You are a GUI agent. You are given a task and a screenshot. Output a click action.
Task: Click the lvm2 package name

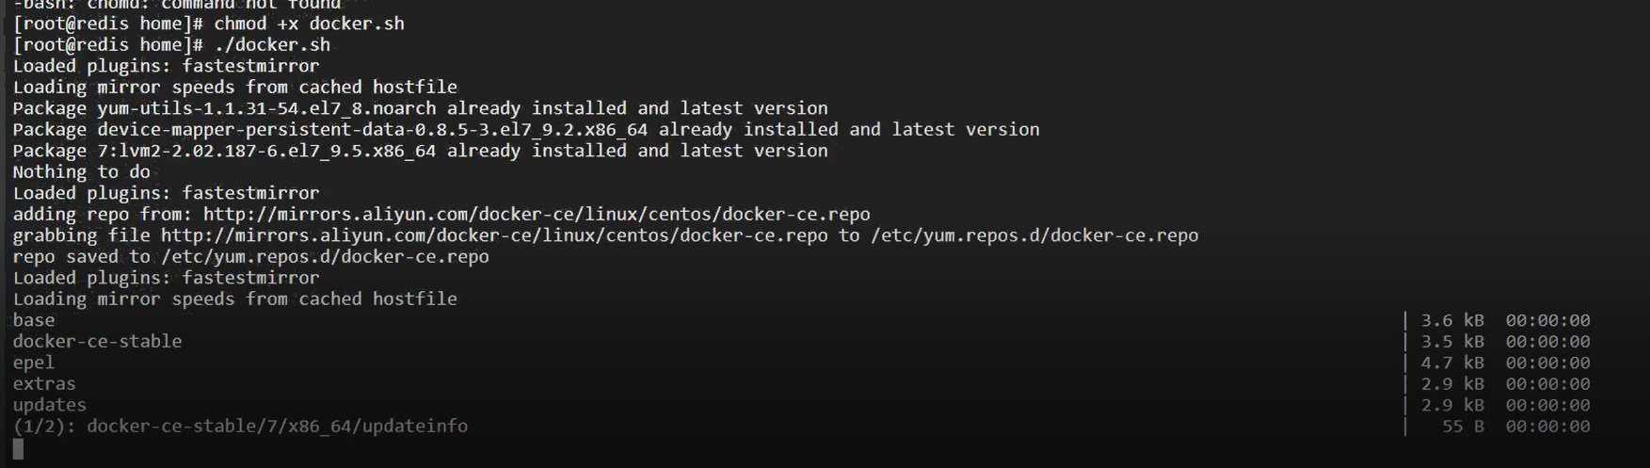[x=266, y=151]
